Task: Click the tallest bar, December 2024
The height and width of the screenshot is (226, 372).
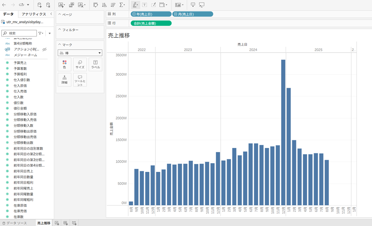Action: tap(283, 132)
